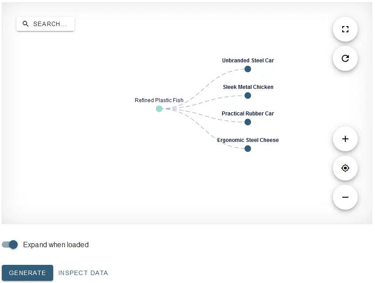The width and height of the screenshot is (375, 283).
Task: Expand the Ergonomic Steel Cheese node
Action: pos(248,149)
